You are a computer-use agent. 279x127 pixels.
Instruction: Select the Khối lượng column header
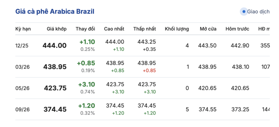[x=177, y=29]
